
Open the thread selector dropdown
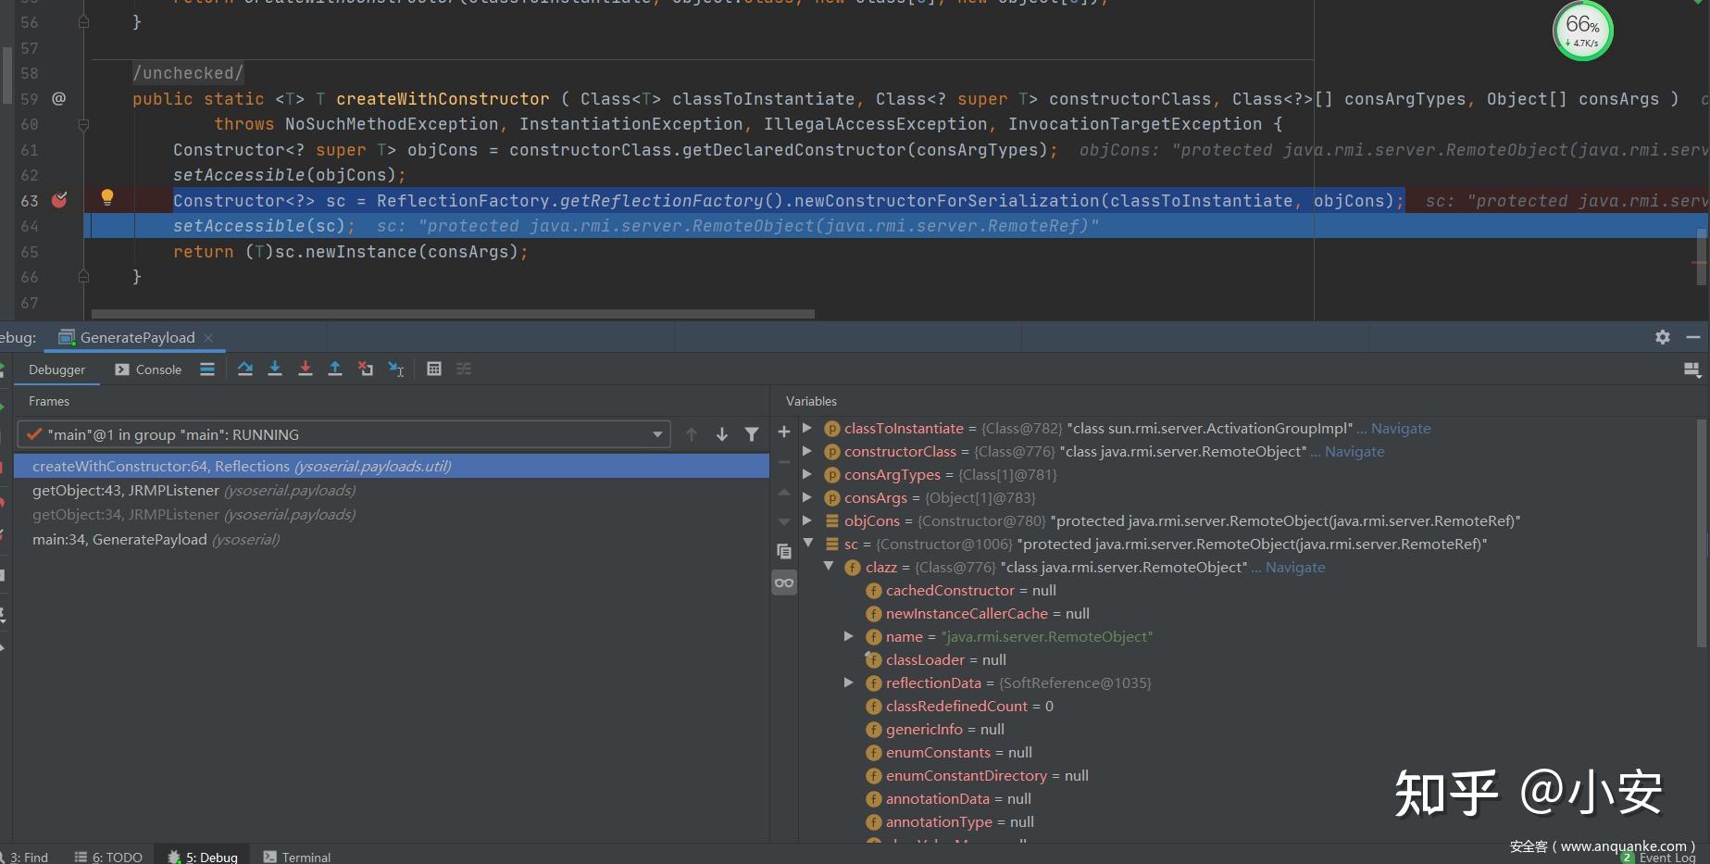(343, 434)
